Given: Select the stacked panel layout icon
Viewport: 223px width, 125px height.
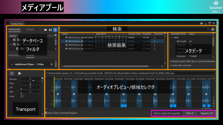Looking at the screenshot, I should (x=55, y=30).
